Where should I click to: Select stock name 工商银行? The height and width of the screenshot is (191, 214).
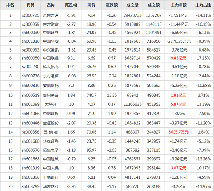(x=51, y=177)
